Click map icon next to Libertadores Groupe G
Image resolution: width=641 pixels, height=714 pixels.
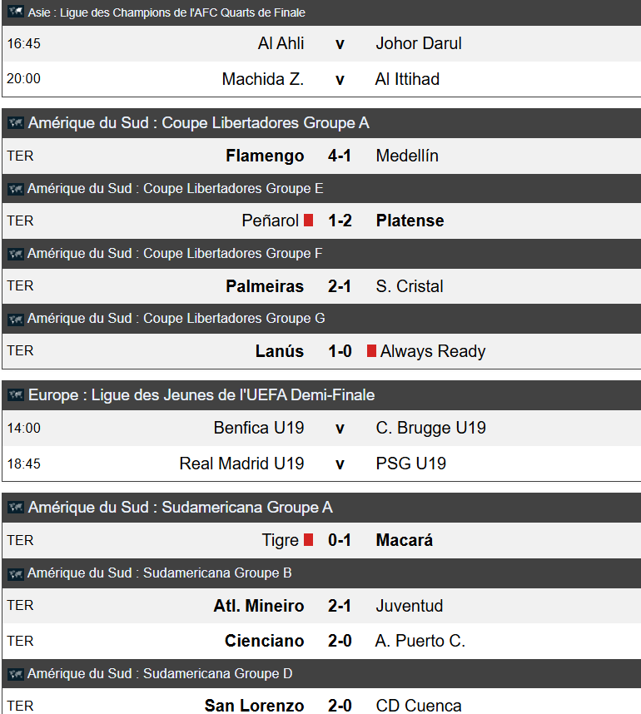click(x=15, y=319)
